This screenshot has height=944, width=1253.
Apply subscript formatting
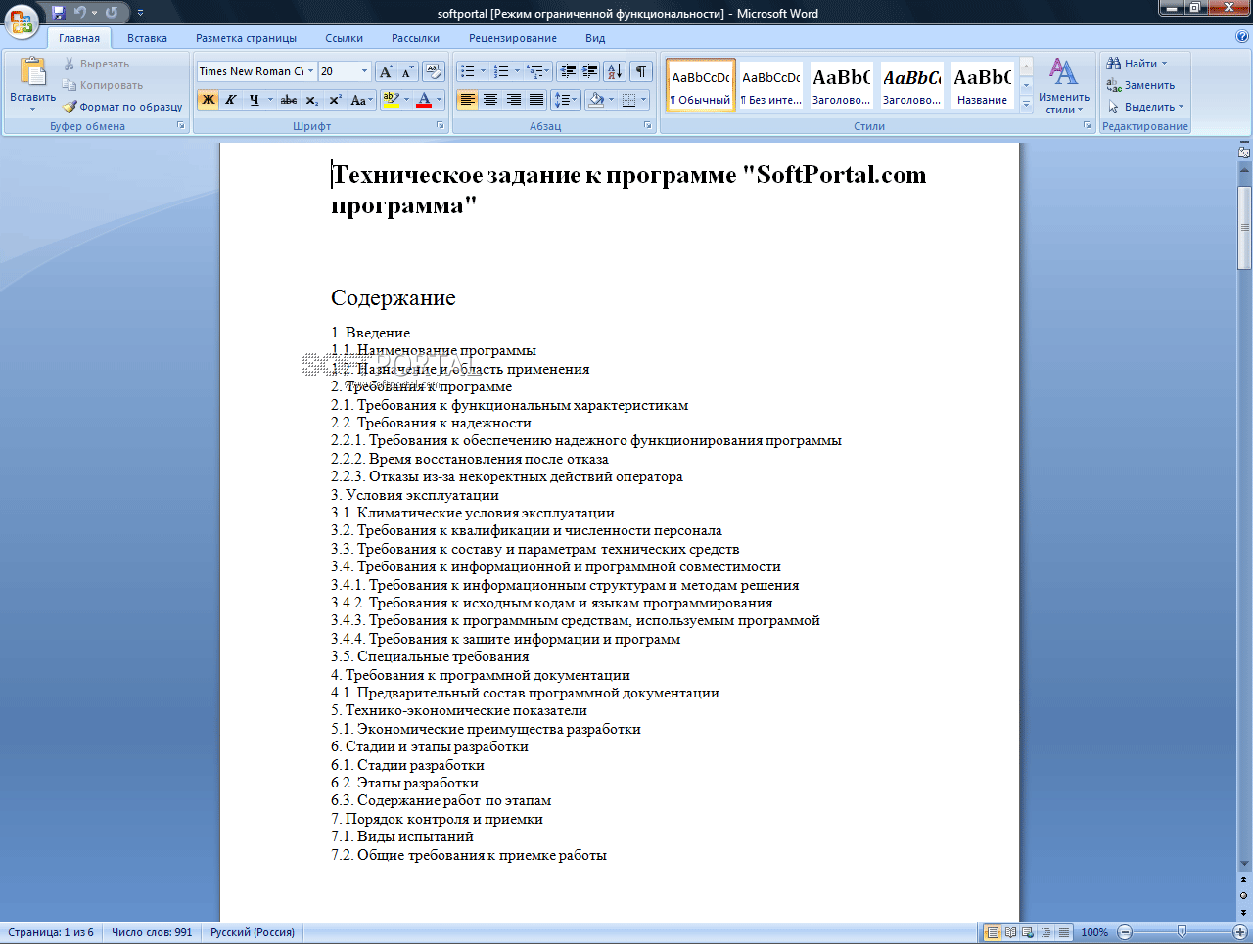(x=311, y=100)
